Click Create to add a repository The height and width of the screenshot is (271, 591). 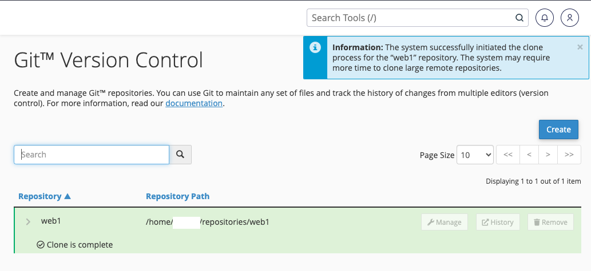pyautogui.click(x=558, y=130)
